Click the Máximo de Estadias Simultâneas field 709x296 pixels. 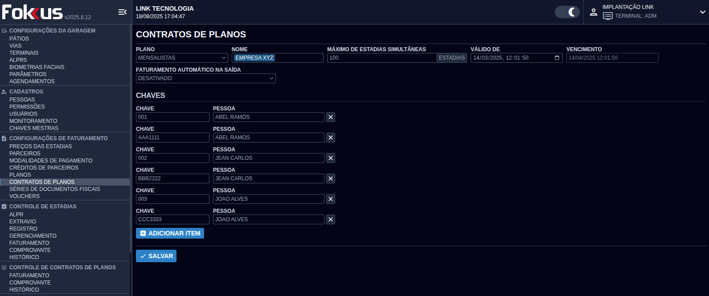pyautogui.click(x=381, y=58)
